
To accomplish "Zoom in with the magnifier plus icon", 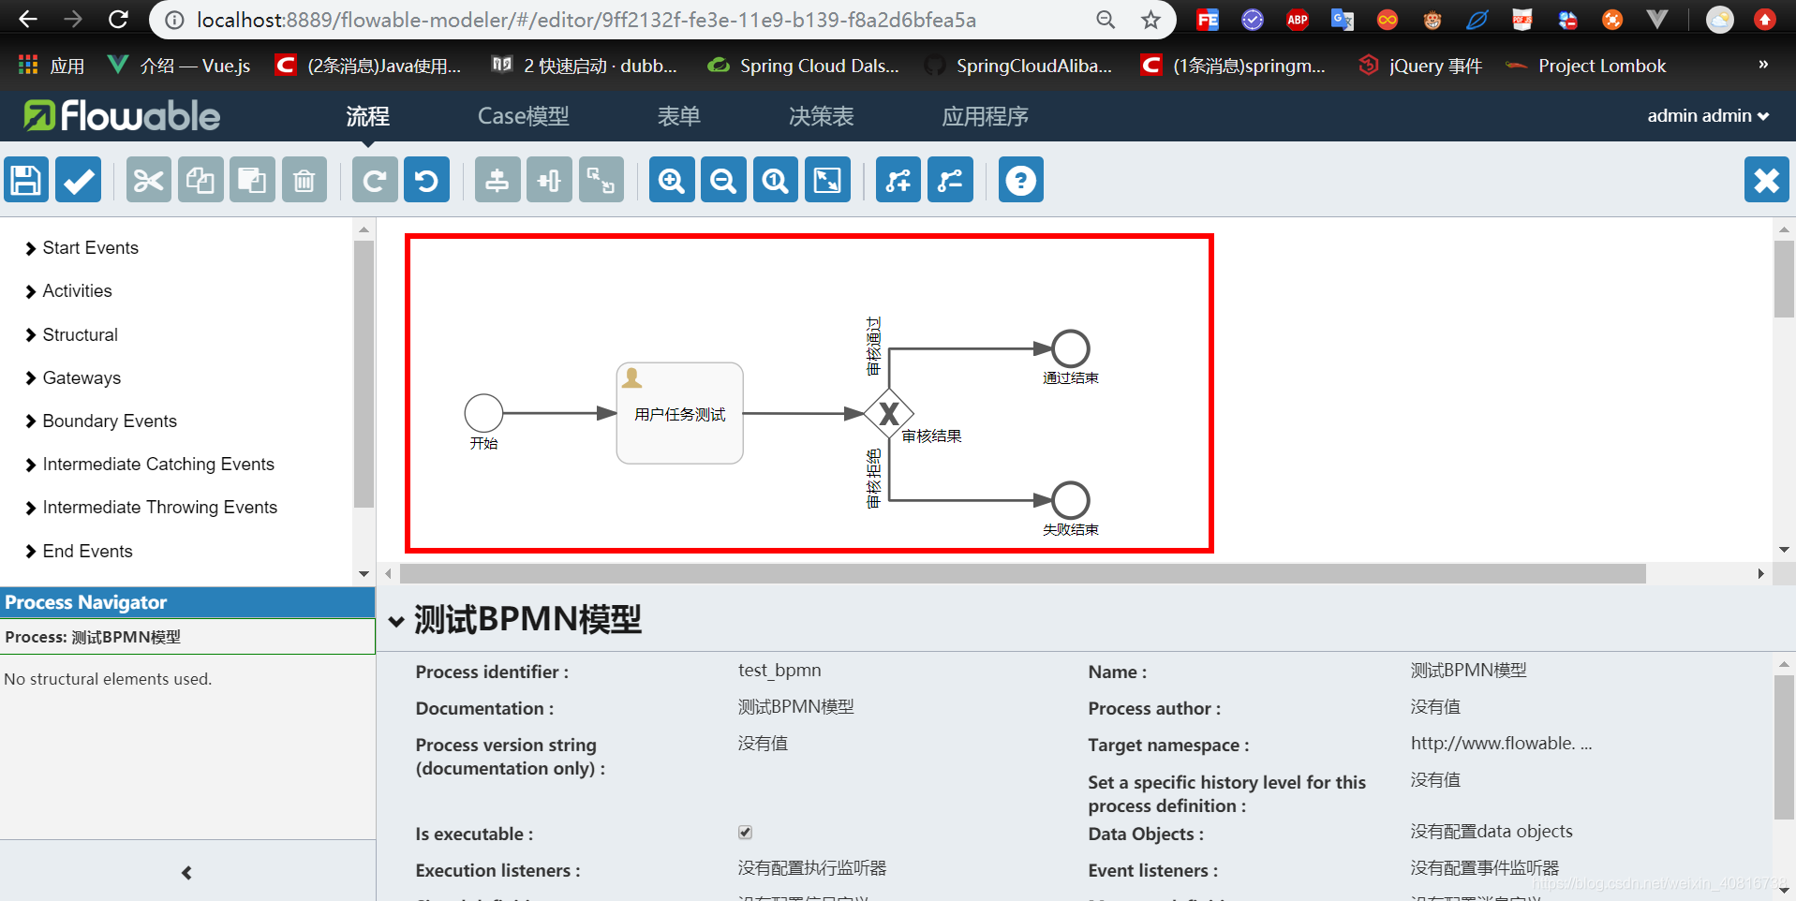I will [x=672, y=180].
